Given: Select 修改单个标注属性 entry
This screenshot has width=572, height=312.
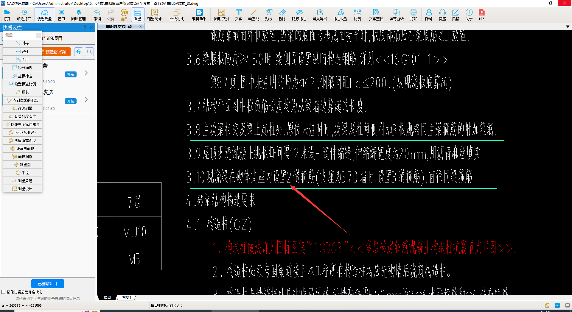Looking at the screenshot, I should [x=22, y=124].
